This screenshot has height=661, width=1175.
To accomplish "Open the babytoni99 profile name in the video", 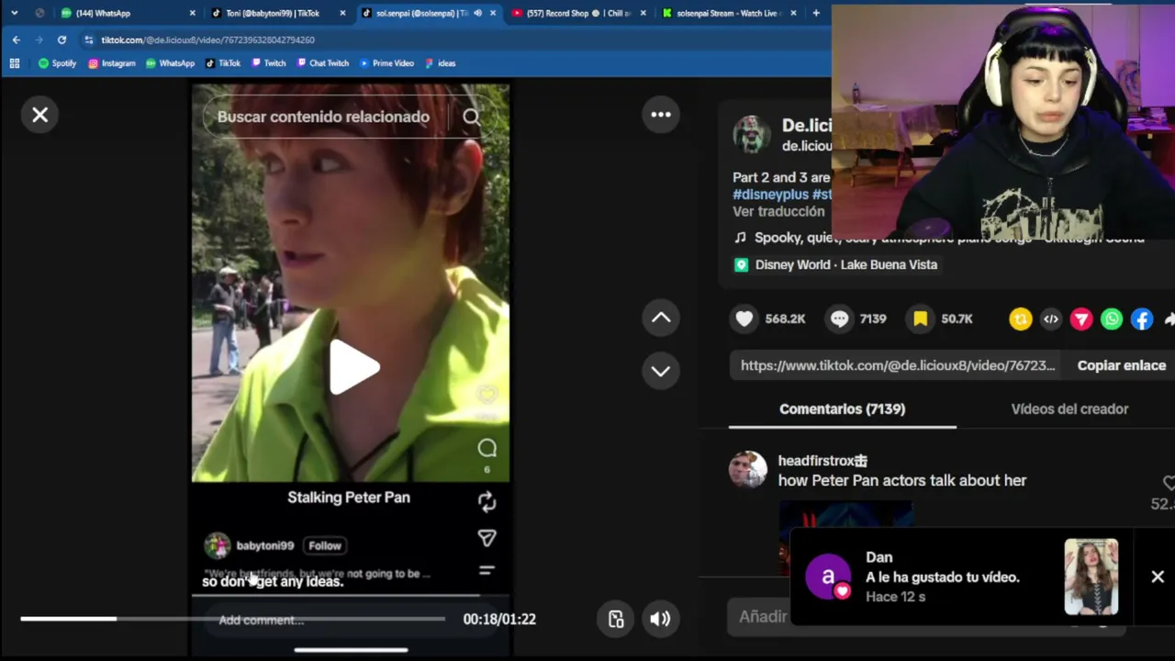I will coord(264,545).
